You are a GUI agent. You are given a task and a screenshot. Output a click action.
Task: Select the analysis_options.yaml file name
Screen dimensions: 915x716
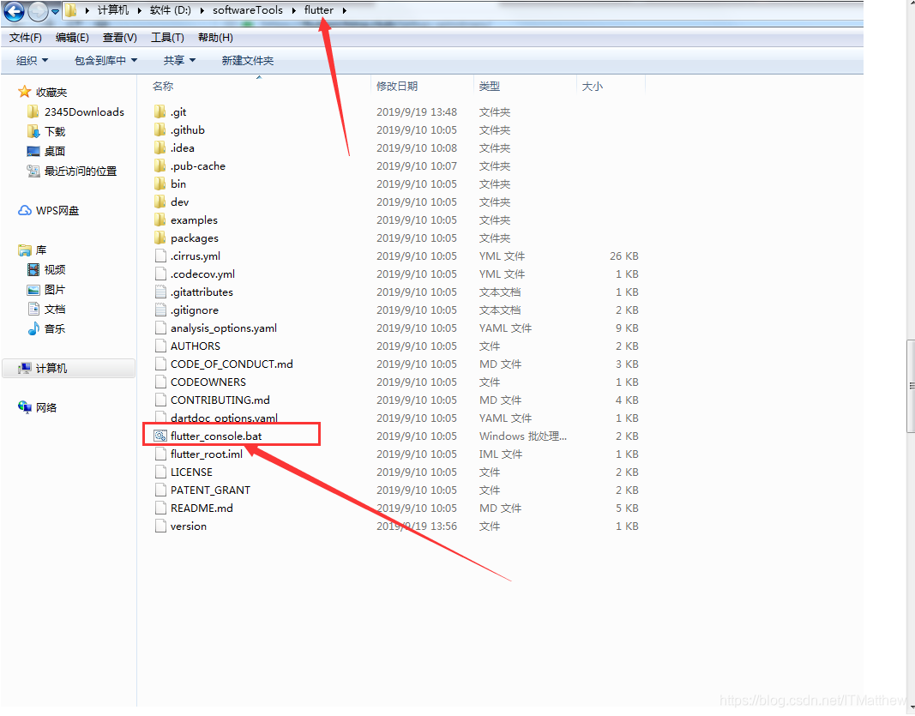[224, 328]
